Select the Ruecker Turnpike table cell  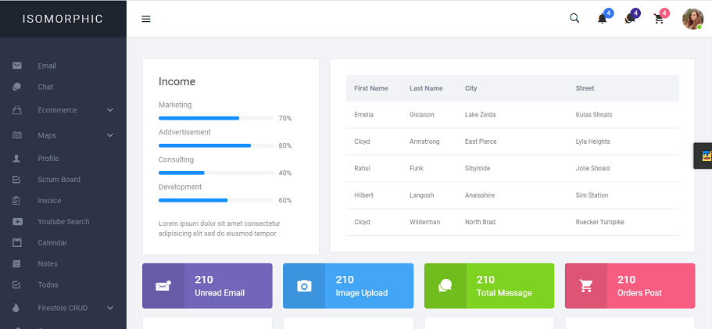coord(599,222)
